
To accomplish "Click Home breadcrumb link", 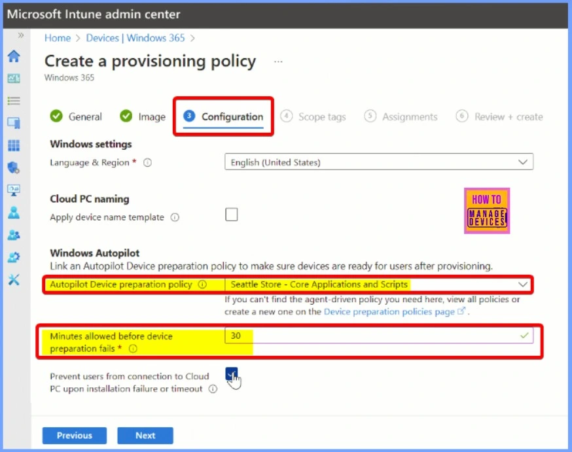I will [x=58, y=38].
